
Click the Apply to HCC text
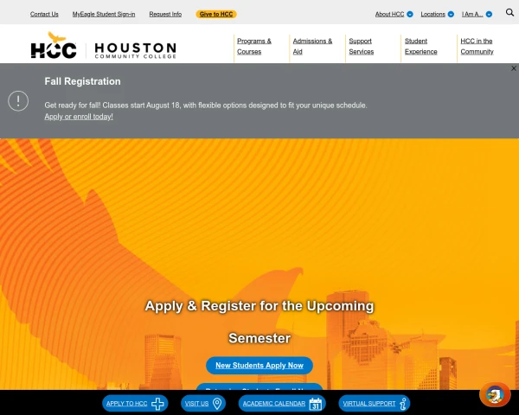(127, 404)
